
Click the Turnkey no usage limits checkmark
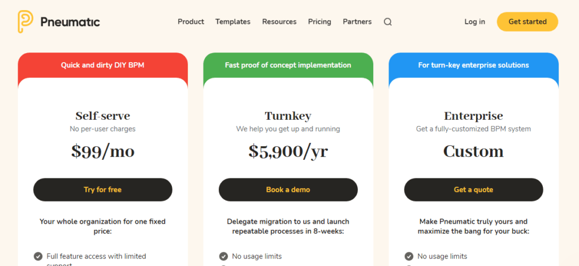click(223, 256)
